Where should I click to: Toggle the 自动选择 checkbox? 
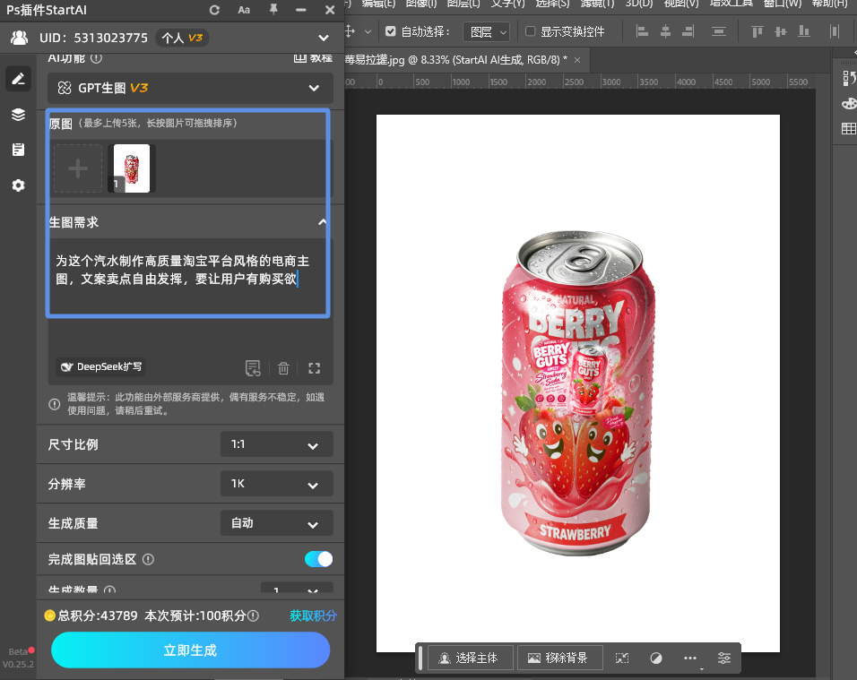[x=390, y=31]
